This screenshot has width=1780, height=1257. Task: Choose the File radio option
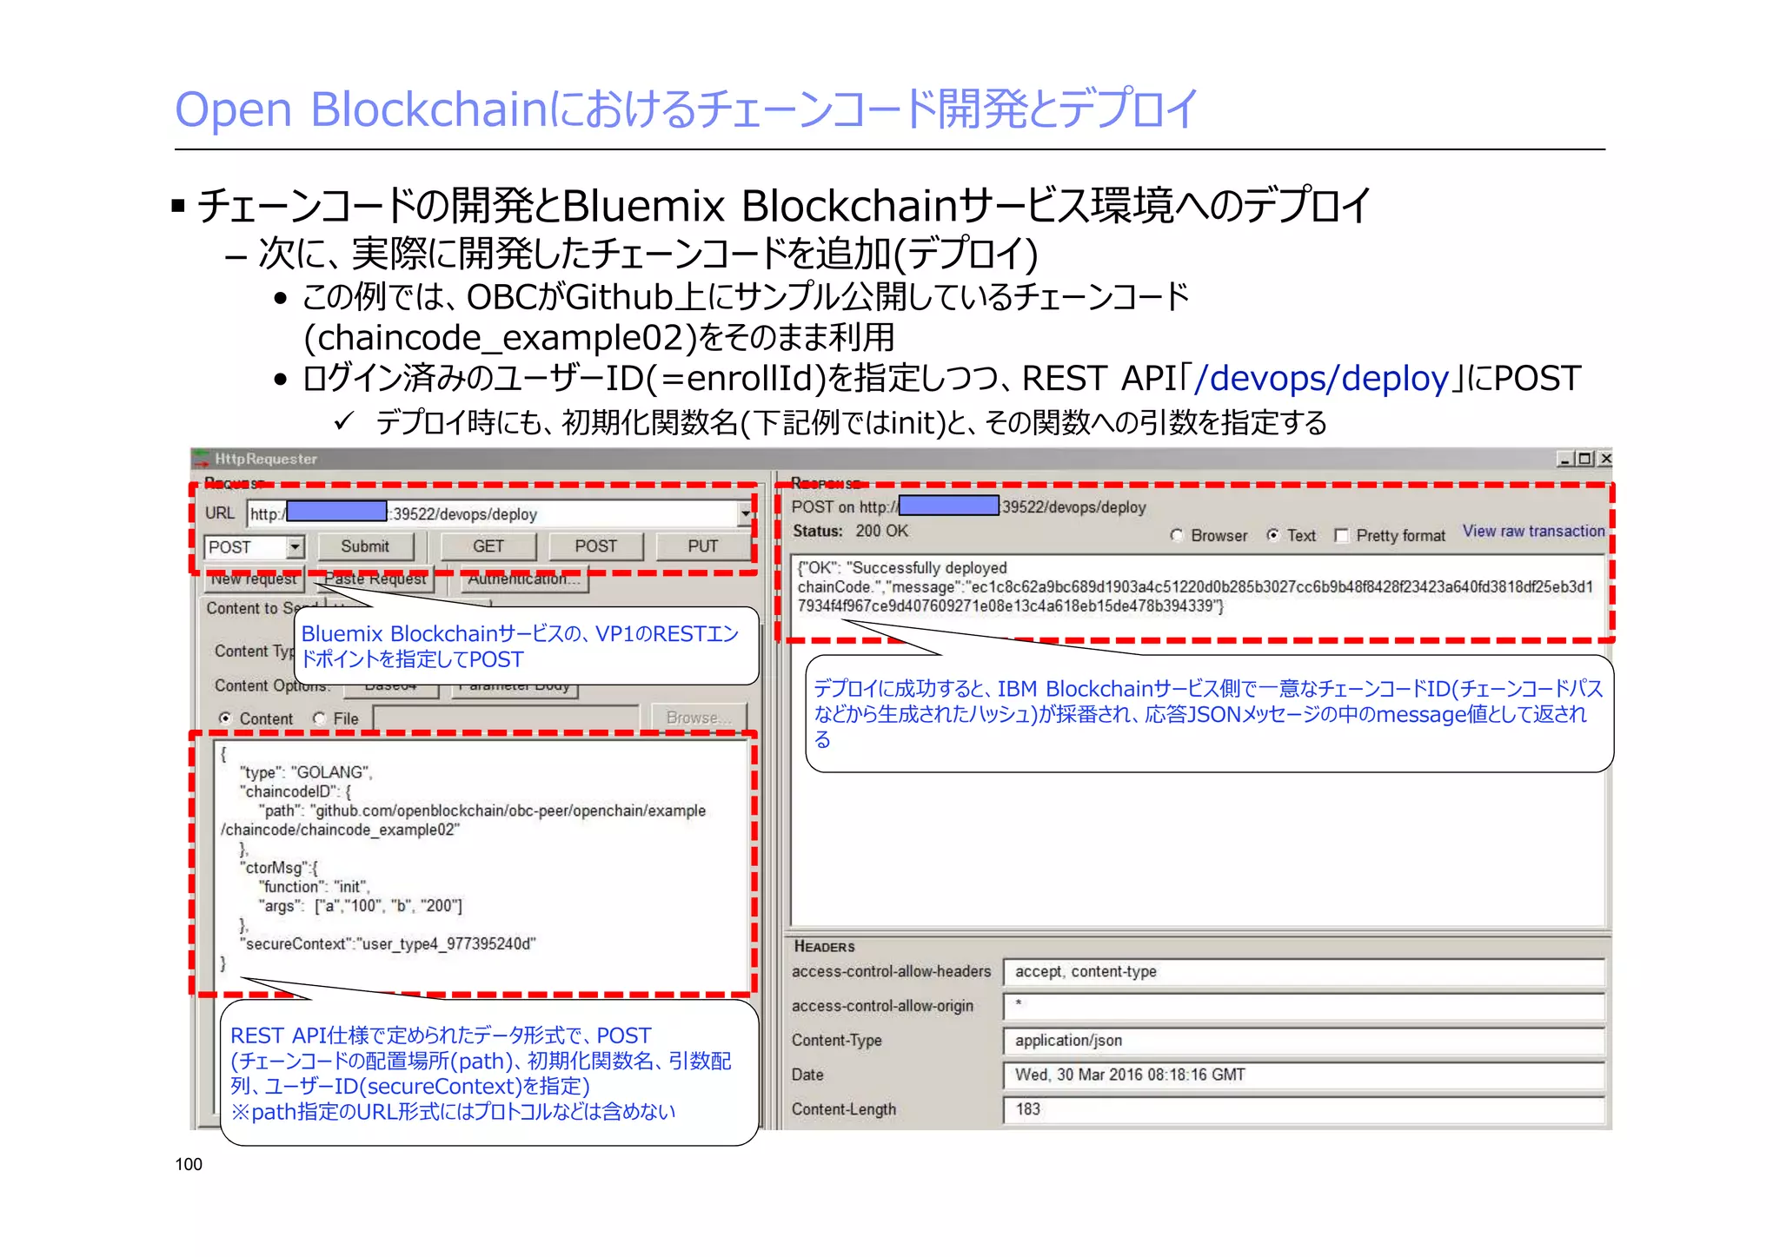(x=319, y=718)
